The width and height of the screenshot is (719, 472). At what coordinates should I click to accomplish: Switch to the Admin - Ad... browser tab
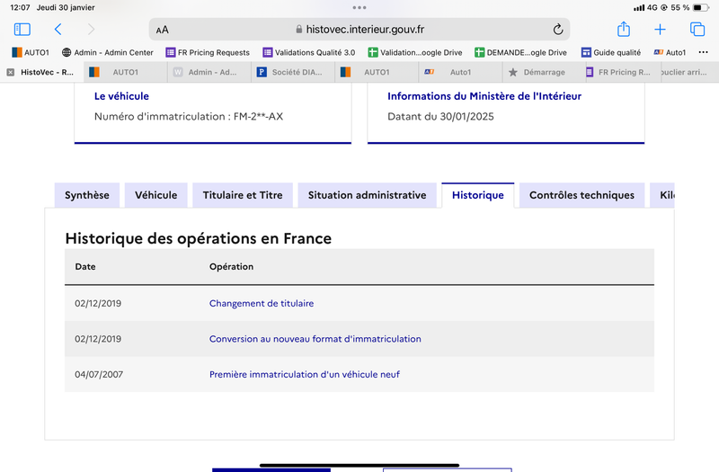[x=209, y=72]
